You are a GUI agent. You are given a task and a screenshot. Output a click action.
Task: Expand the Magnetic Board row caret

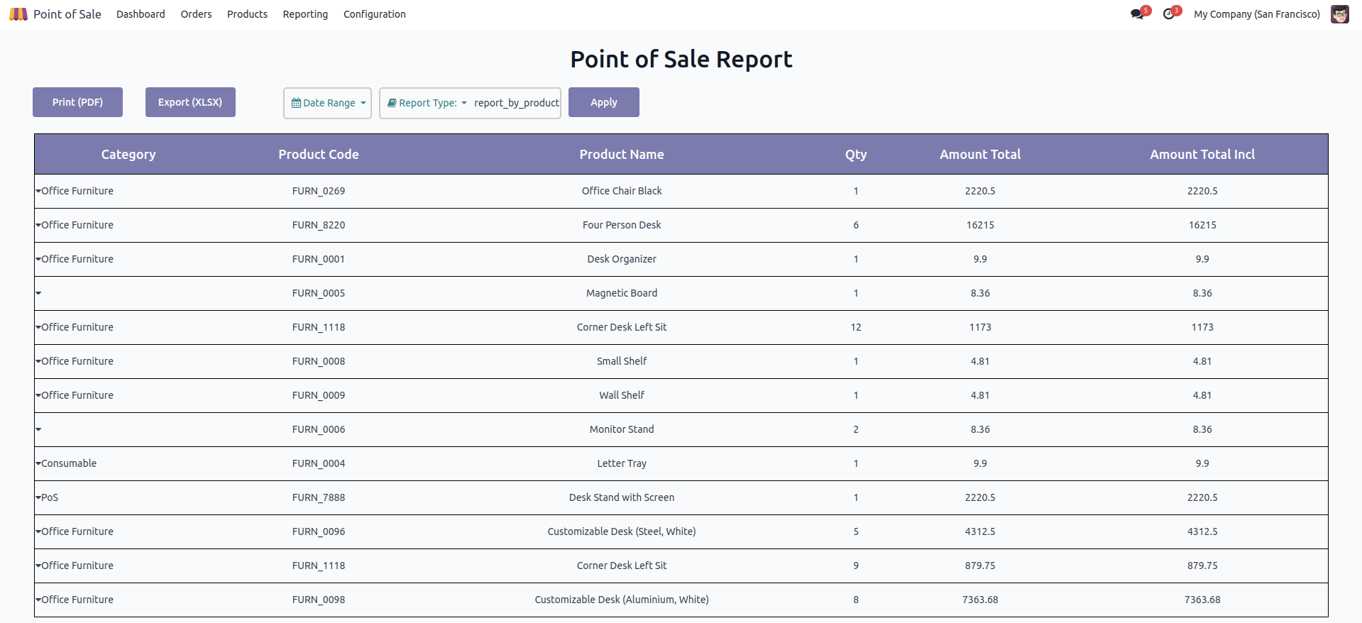(x=38, y=293)
